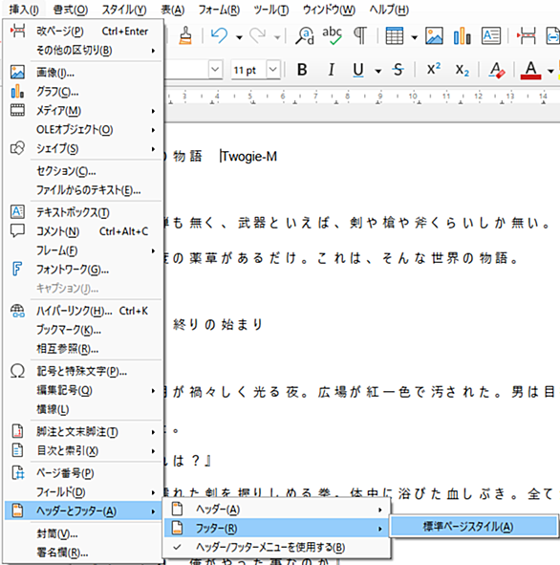Viewport: 560px width, 565px height.
Task: Toggle Italic formatting button
Action: (331, 70)
